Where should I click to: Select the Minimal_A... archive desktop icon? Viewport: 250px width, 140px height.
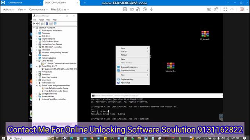(x=171, y=67)
